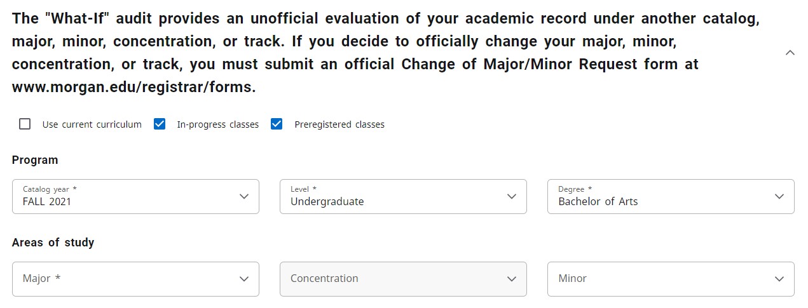This screenshot has height=308, width=808.
Task: Click the chevron arrow in Degree box
Action: (779, 196)
